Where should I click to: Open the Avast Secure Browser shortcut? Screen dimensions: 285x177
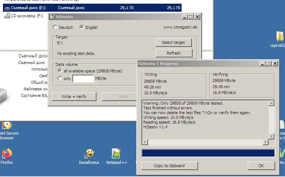[x=7, y=125]
